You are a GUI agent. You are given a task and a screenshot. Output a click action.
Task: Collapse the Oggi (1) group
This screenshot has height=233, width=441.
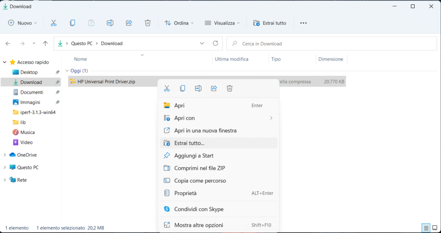[x=67, y=71]
